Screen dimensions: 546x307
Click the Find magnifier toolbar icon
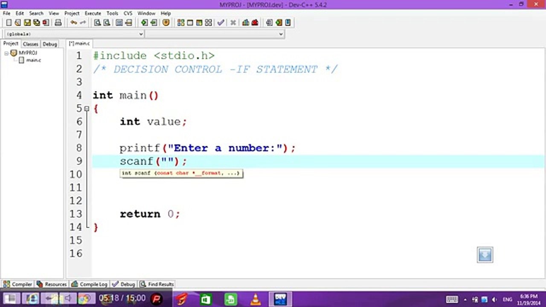coord(97,23)
